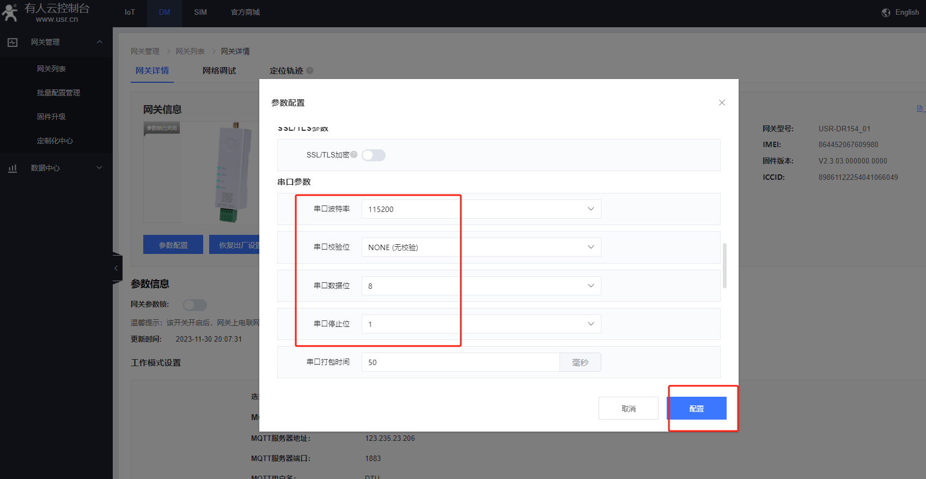The image size is (926, 479).
Task: Close the 参数配置 dialog
Action: coord(722,102)
